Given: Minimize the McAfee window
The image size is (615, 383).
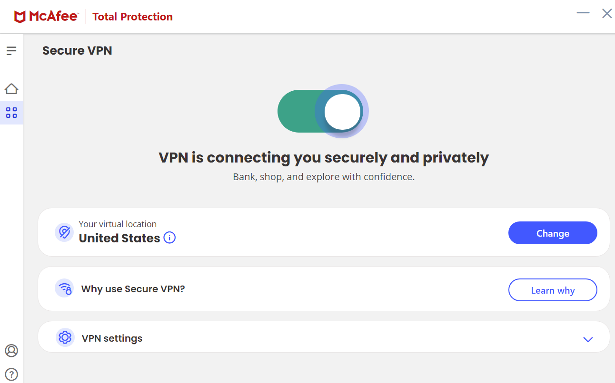Looking at the screenshot, I should pyautogui.click(x=583, y=13).
